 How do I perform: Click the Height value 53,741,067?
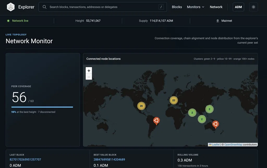(x=93, y=21)
